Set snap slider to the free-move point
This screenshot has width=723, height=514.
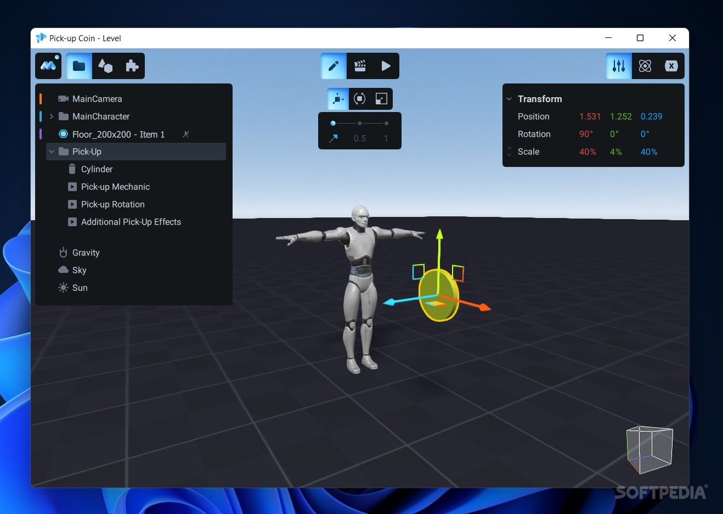click(333, 124)
